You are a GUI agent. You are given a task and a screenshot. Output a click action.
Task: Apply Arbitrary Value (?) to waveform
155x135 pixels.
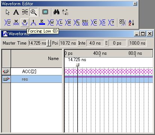111,22
